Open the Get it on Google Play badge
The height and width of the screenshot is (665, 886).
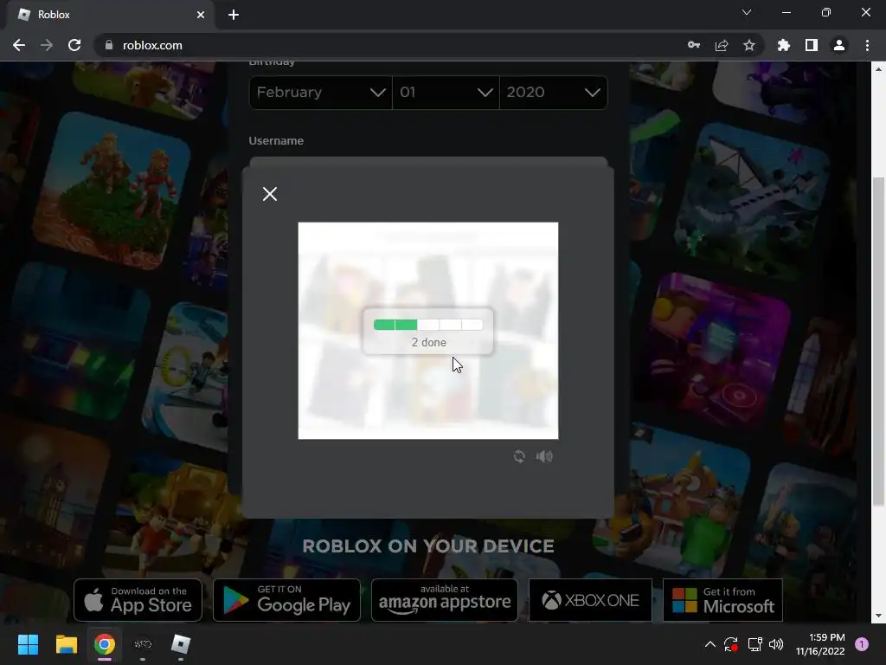pos(286,600)
